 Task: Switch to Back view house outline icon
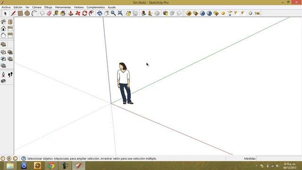click(3, 35)
